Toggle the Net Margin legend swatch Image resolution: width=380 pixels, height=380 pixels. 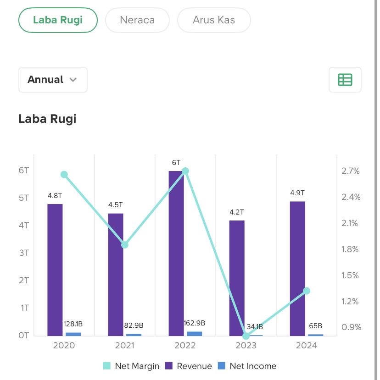point(107,366)
